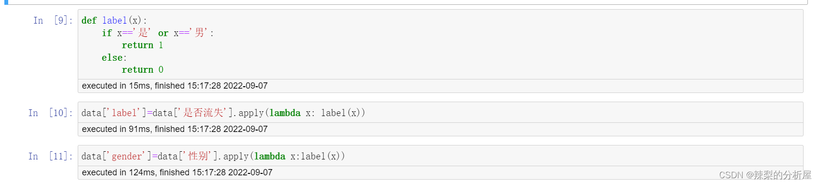The width and height of the screenshot is (819, 184).
Task: Click the CSDN watermark text
Action: [x=765, y=175]
